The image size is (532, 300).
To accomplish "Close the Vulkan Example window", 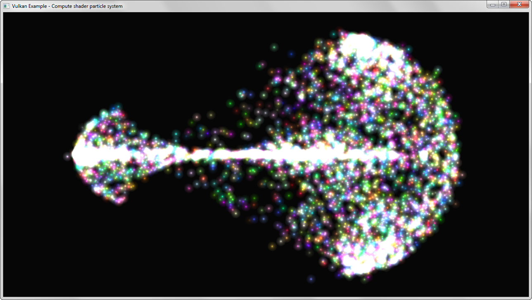I will [x=519, y=5].
